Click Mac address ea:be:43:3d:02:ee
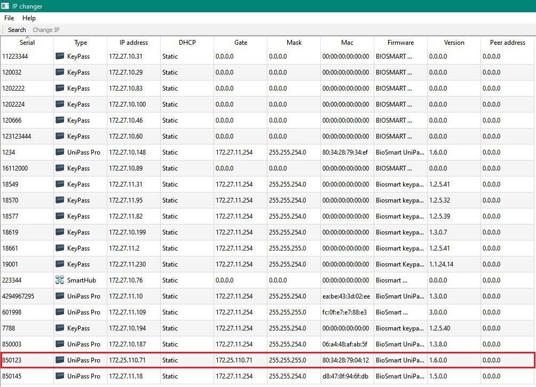The image size is (536, 387). (x=346, y=296)
